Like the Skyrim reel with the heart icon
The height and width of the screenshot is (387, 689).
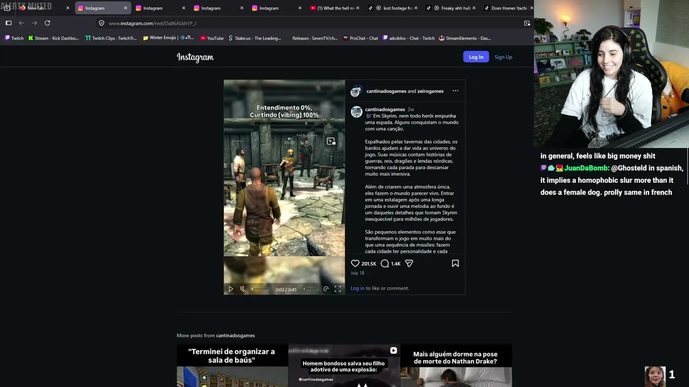pyautogui.click(x=355, y=263)
